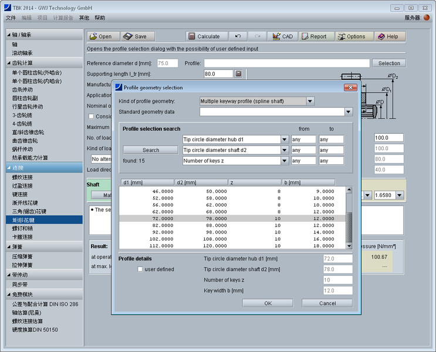This screenshot has height=352, width=436.
Task: Open the 帮助 menu
Action: 100,18
